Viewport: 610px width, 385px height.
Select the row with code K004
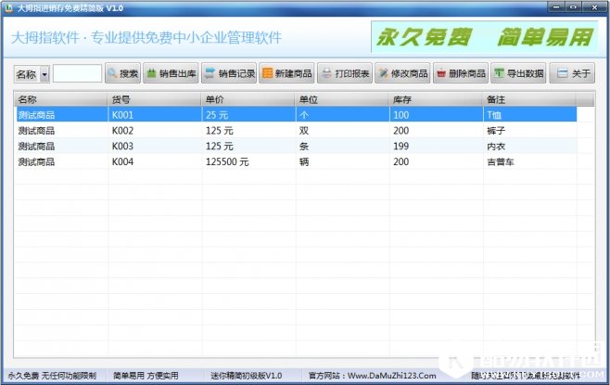(x=296, y=161)
